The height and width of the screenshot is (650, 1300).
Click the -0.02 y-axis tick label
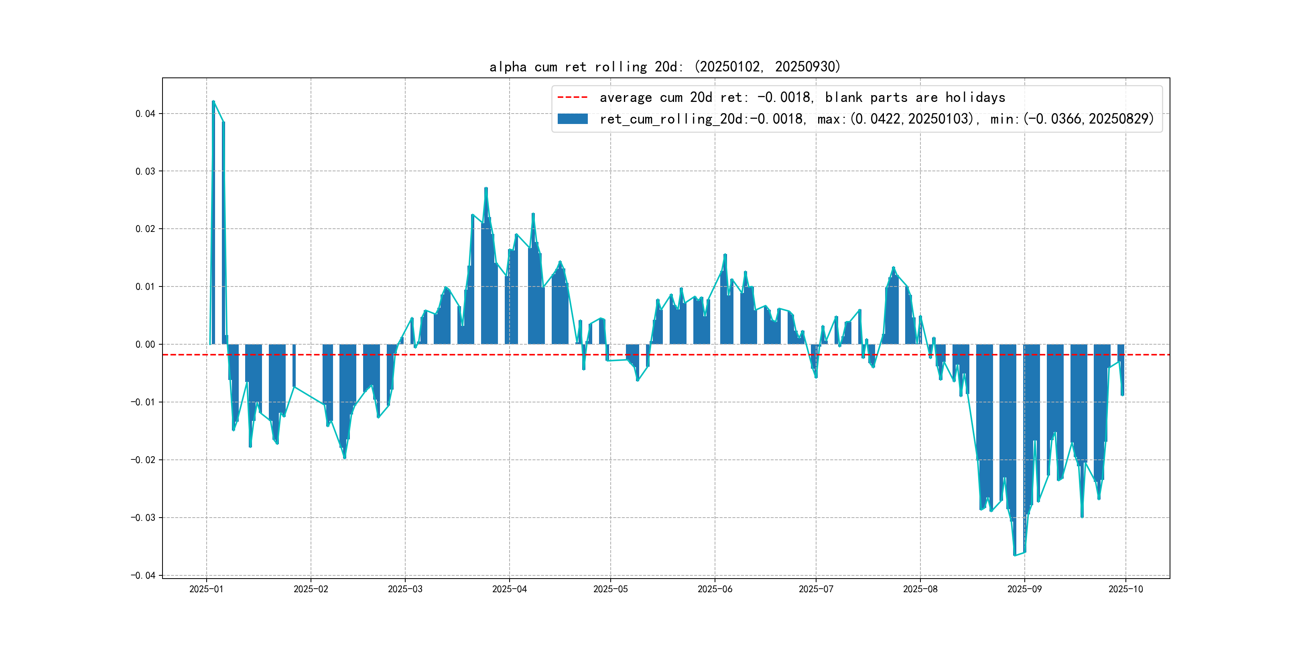(143, 460)
